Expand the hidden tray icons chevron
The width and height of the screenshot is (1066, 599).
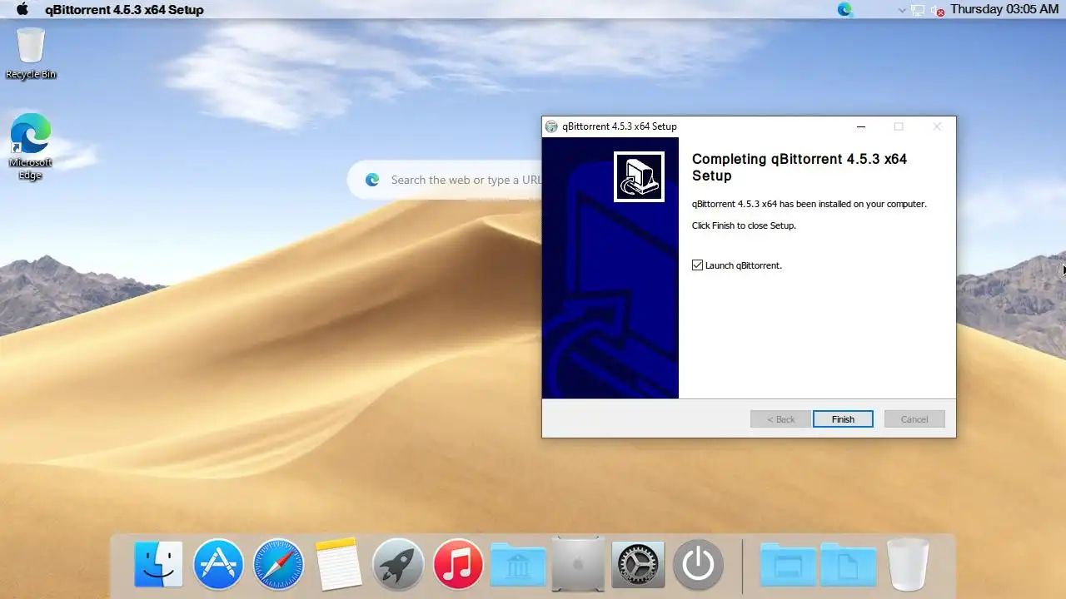[902, 11]
